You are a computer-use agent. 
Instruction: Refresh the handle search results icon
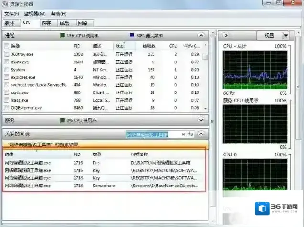click(x=190, y=134)
